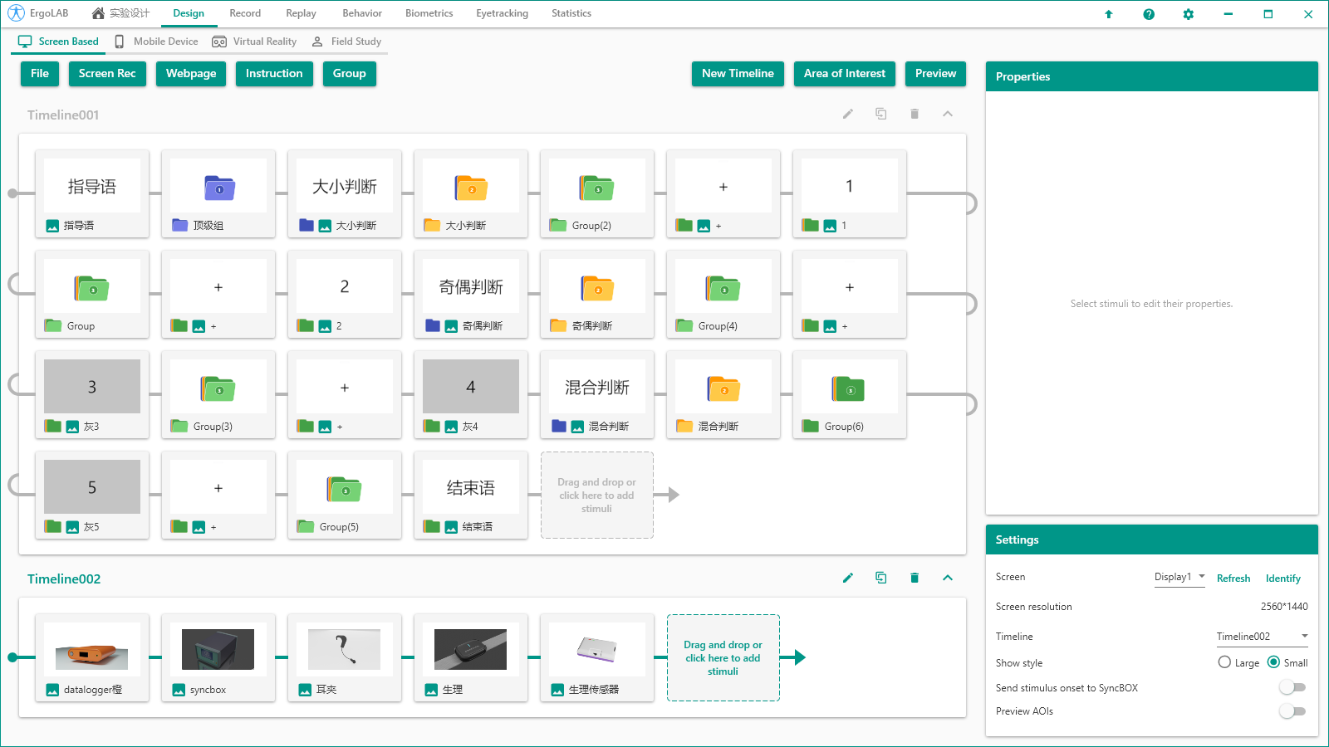Turn on the Preview AOIs switch
The width and height of the screenshot is (1329, 747).
[x=1292, y=711]
